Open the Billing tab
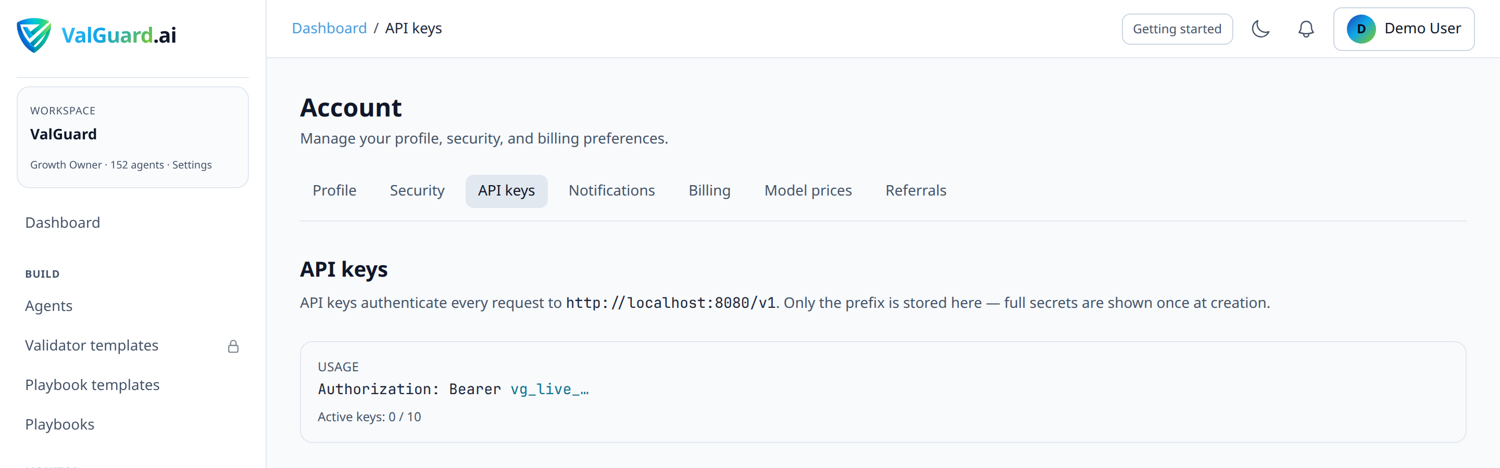Image resolution: width=1500 pixels, height=468 pixels. 709,191
